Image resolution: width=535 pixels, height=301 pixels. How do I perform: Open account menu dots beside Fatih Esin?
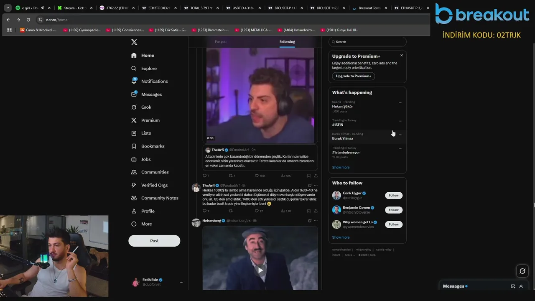[x=181, y=282]
